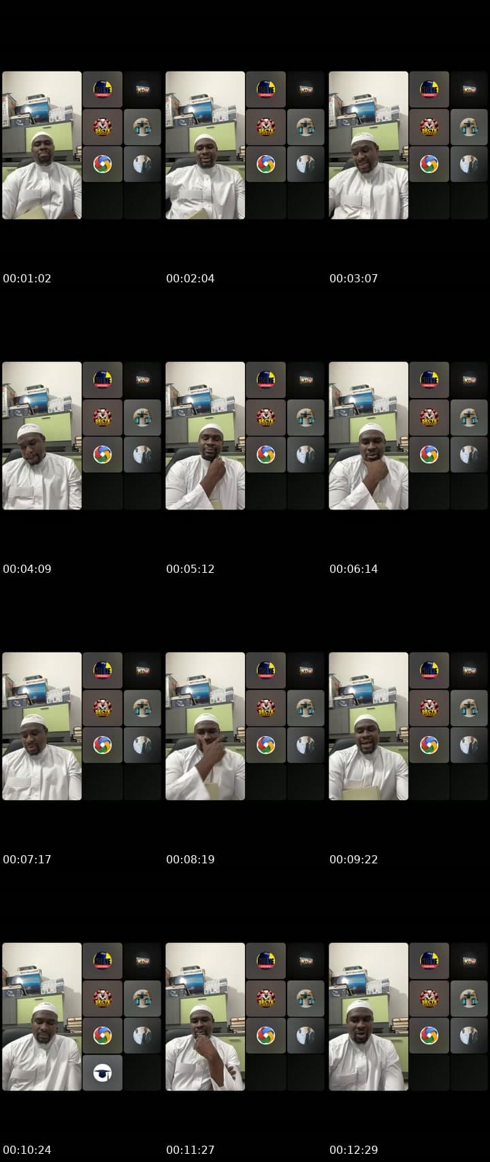Select the blue-yellow badge avatar in 00:08:19 frame

point(266,671)
